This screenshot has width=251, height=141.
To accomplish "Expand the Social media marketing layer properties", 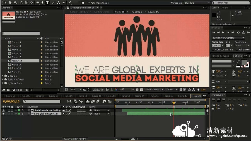I will pyautogui.click(x=16, y=110).
